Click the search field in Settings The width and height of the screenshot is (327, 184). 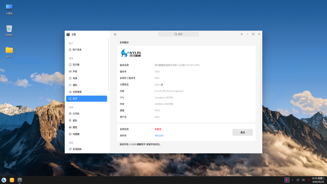tap(178, 34)
